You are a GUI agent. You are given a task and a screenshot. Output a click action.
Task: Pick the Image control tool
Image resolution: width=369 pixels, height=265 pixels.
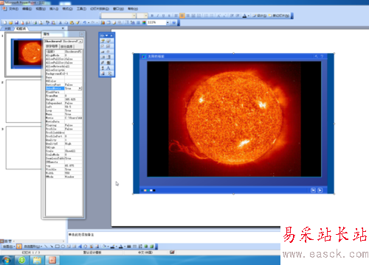(103, 74)
